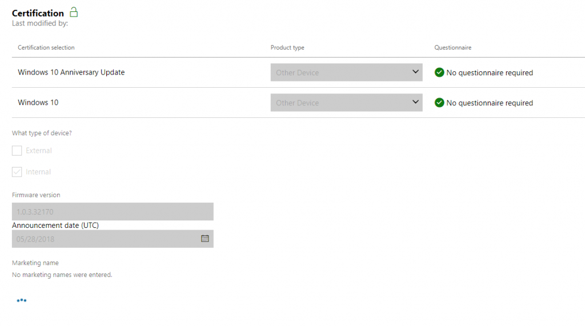Image resolution: width=585 pixels, height=327 pixels.
Task: Click the Windows 10 Anniversary Update row label
Action: [71, 72]
